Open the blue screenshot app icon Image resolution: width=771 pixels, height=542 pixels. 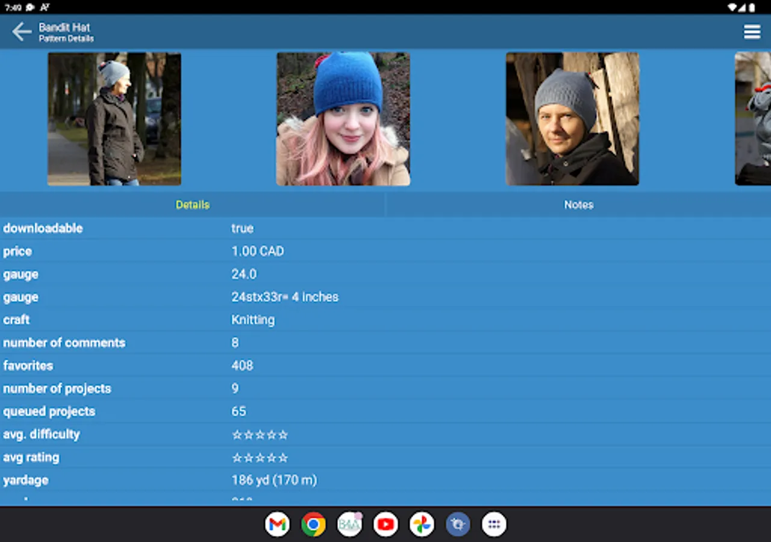pos(458,525)
